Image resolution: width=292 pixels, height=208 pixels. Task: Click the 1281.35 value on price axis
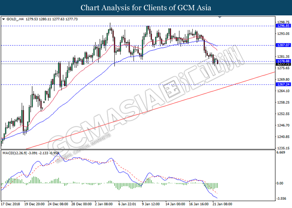(283, 57)
